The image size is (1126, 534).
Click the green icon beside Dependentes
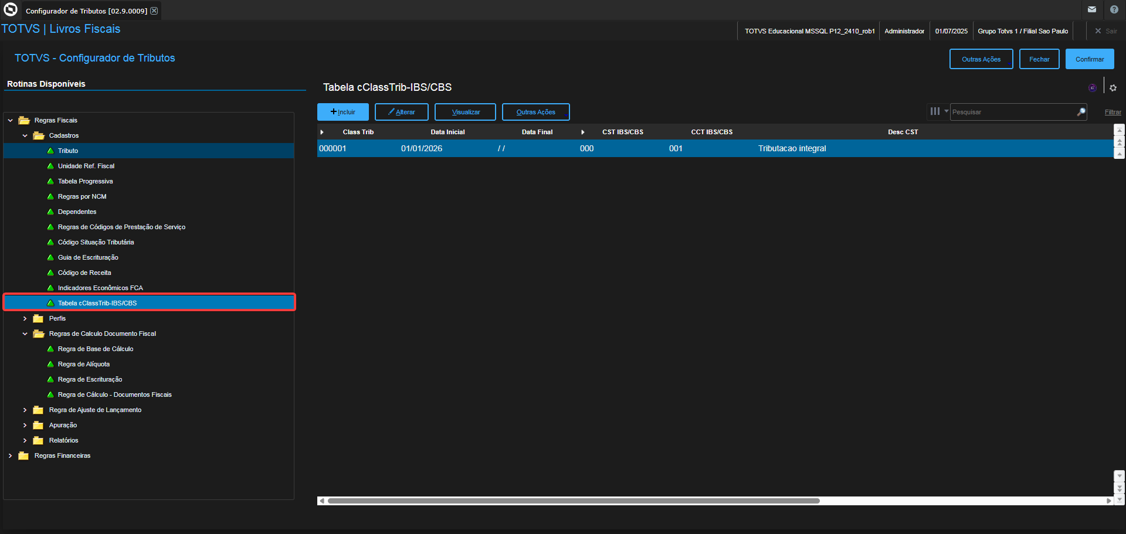coord(50,212)
